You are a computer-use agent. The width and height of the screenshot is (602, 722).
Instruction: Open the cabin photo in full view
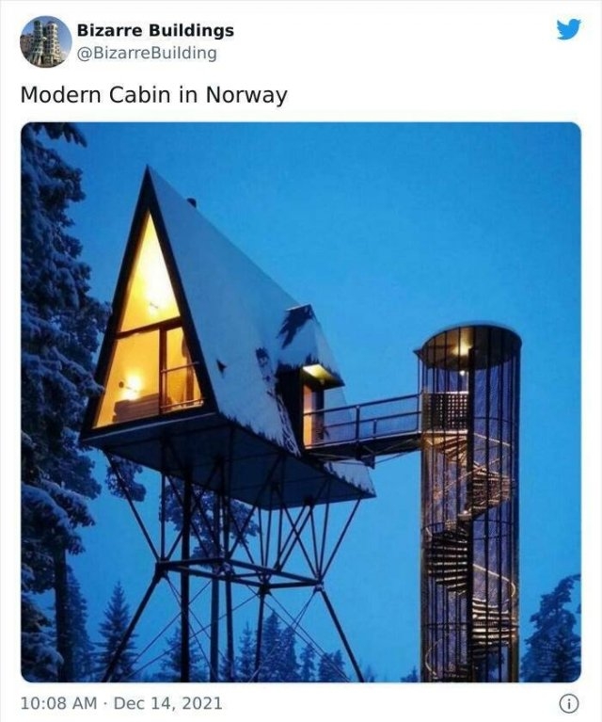(x=301, y=402)
